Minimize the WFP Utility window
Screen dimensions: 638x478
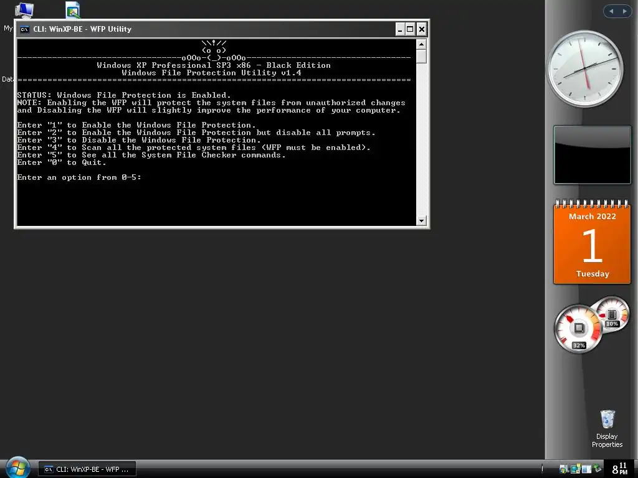point(400,29)
